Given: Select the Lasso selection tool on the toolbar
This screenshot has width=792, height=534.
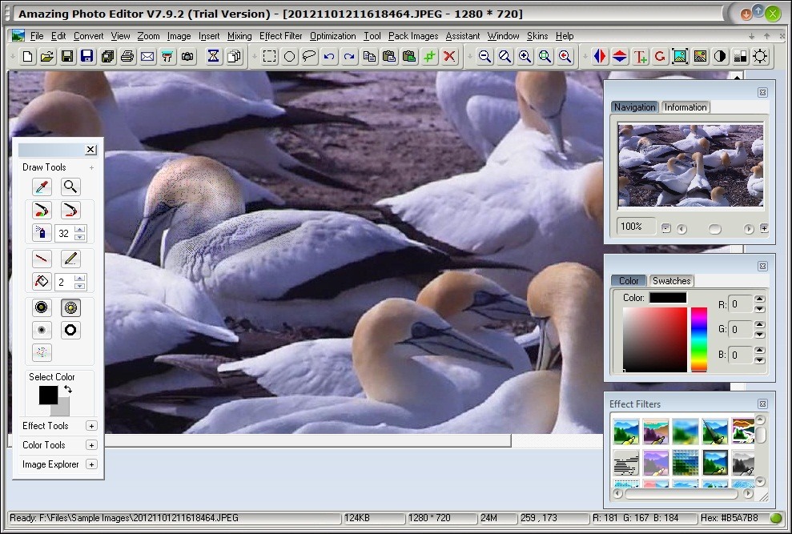Looking at the screenshot, I should point(310,56).
